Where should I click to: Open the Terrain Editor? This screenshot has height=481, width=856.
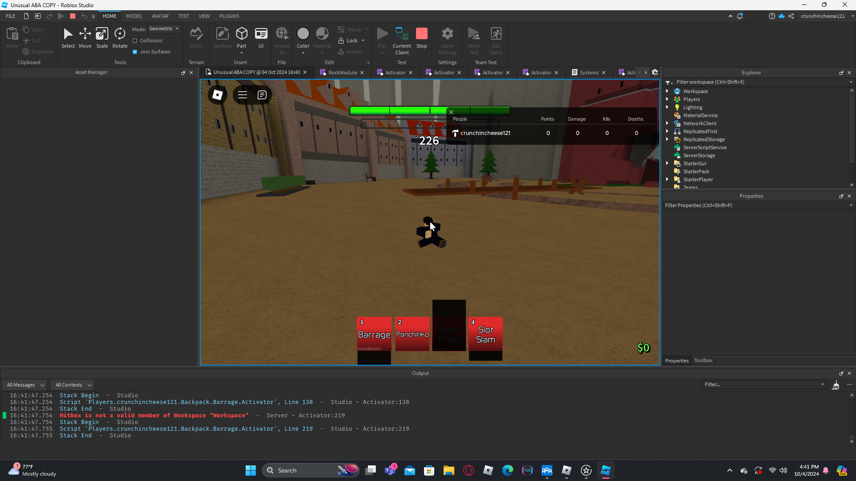click(196, 37)
